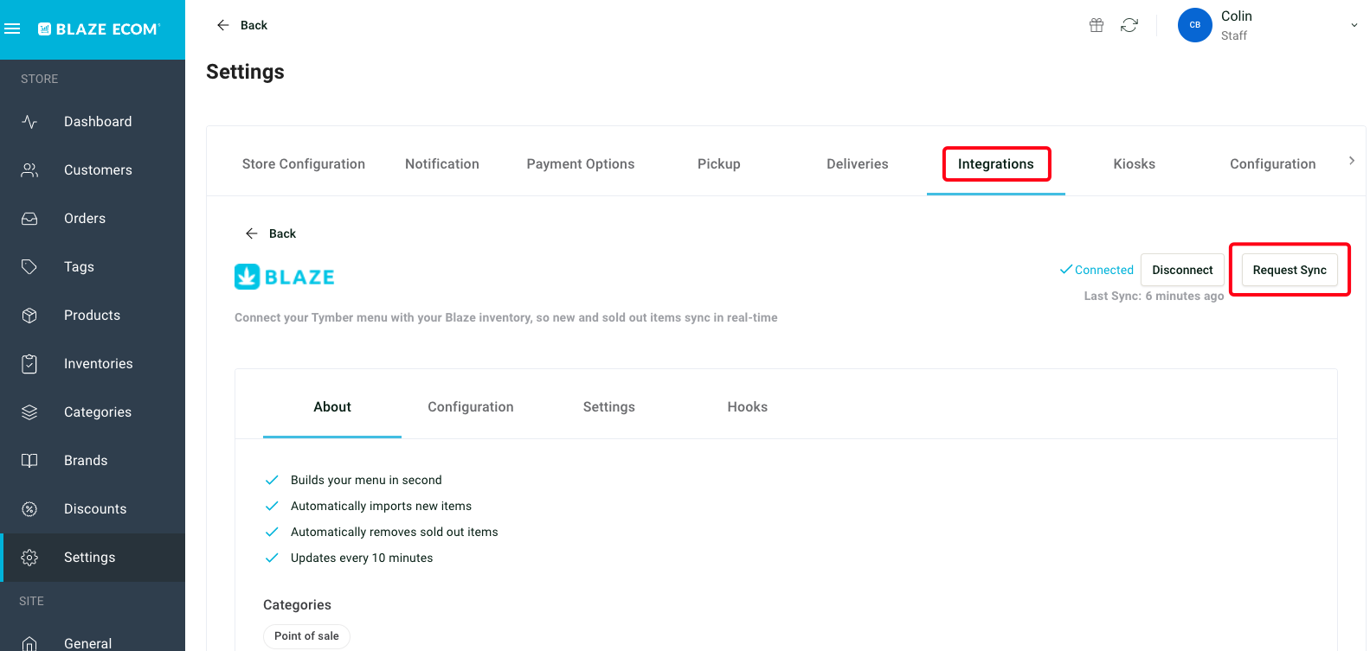Switch to the Pickup tab

click(x=719, y=164)
